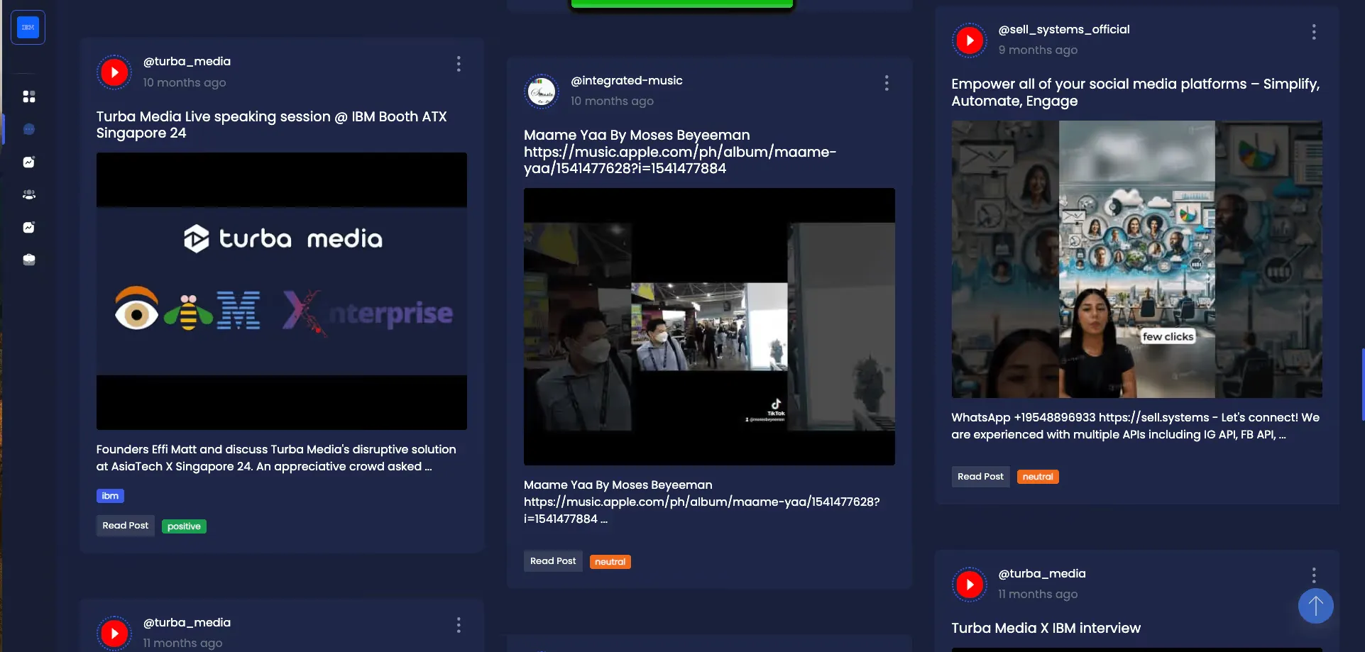Open the first analytics chart icon in sidebar

(x=29, y=162)
